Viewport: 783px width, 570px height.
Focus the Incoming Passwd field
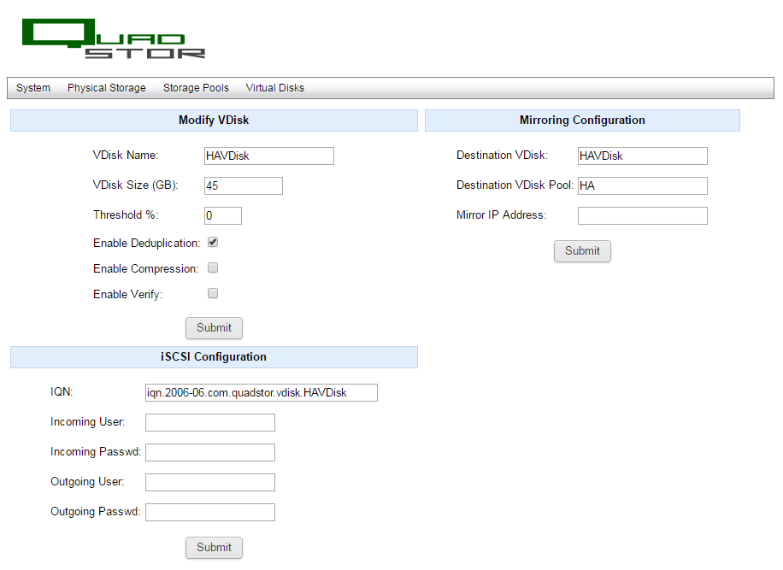(x=210, y=452)
